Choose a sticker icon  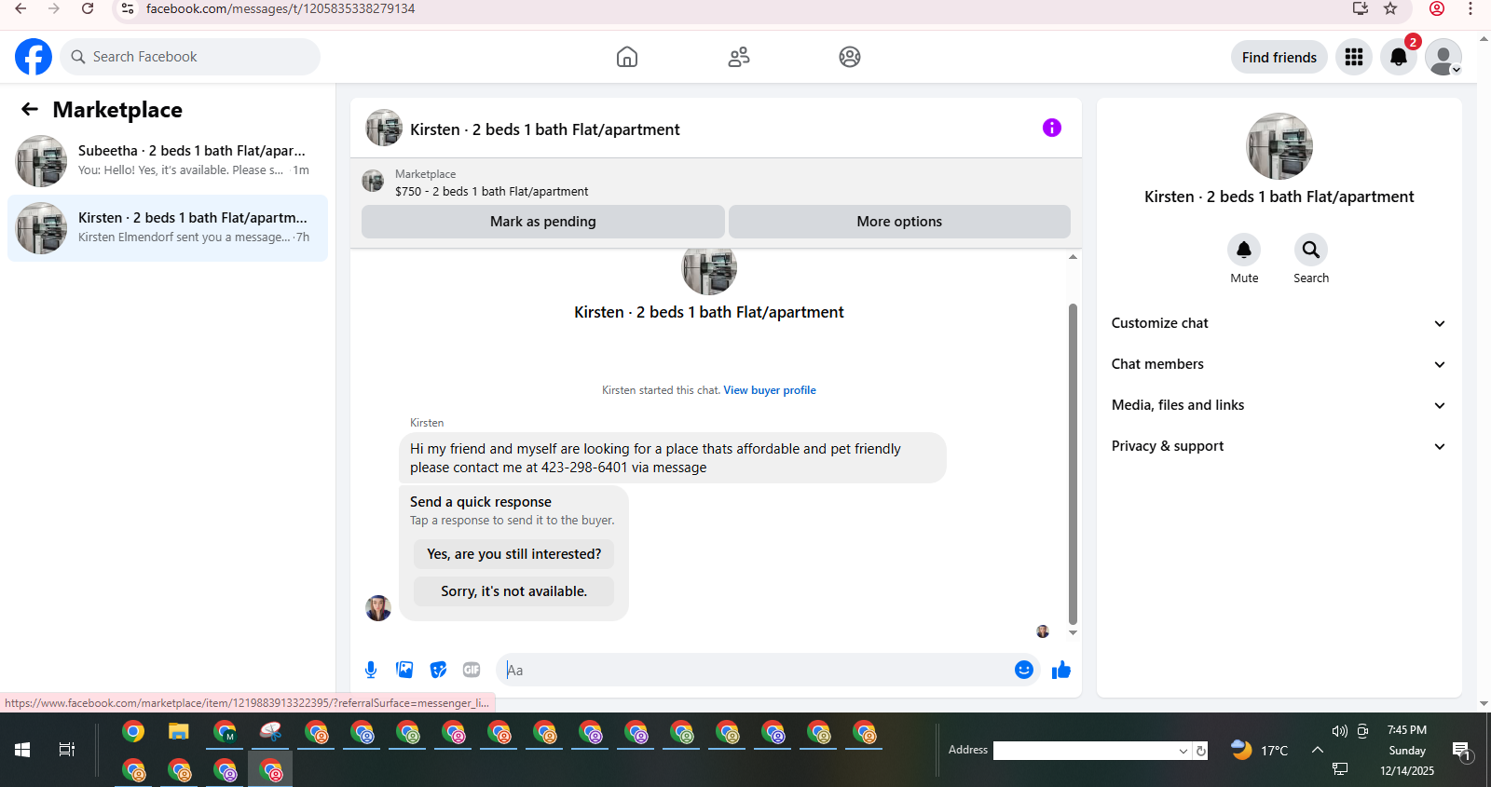(x=438, y=670)
